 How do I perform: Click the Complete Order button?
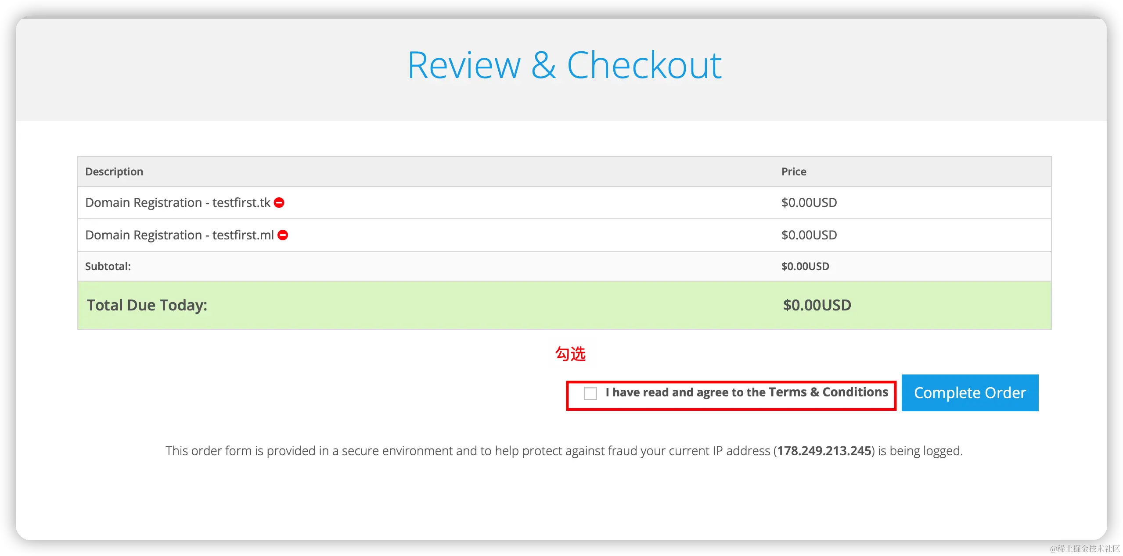click(x=970, y=393)
